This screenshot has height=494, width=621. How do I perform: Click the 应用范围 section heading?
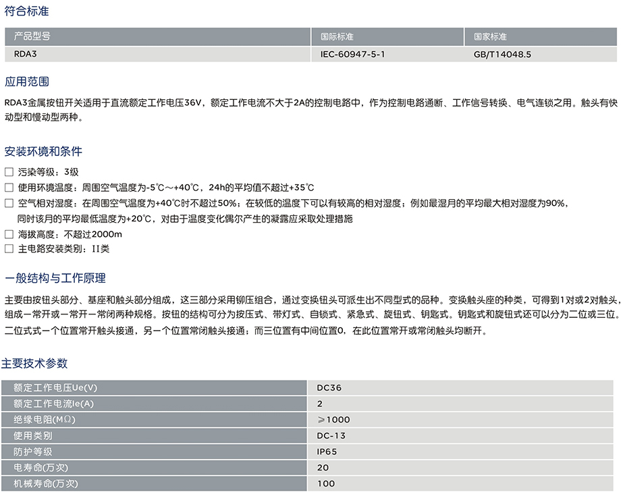pos(27,82)
